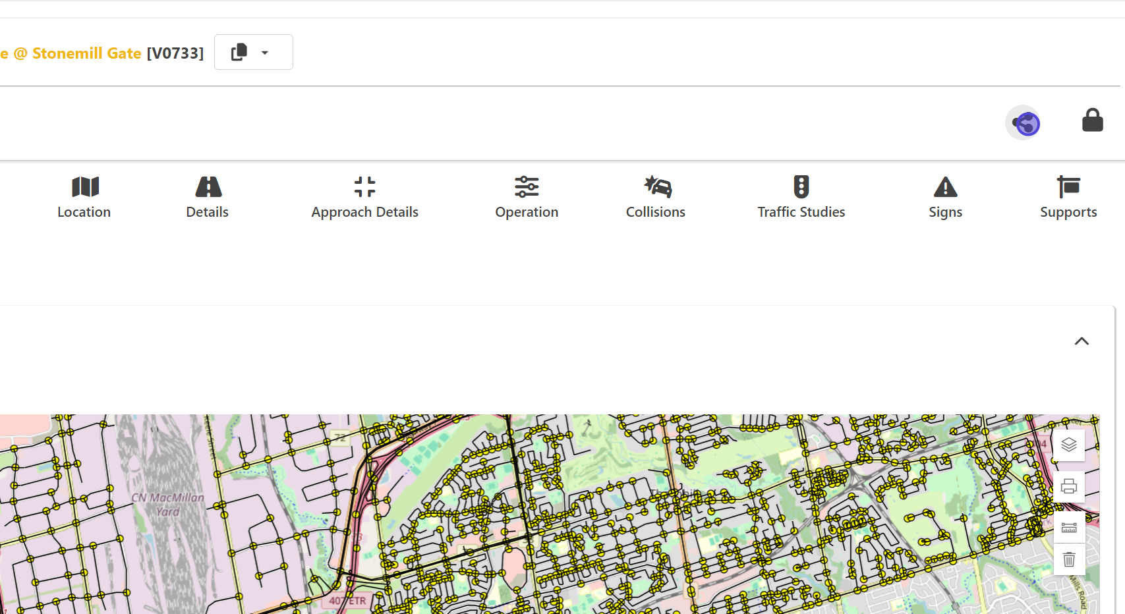Screen dimensions: 1125x614
Task: Switch to the Details tab
Action: point(208,197)
